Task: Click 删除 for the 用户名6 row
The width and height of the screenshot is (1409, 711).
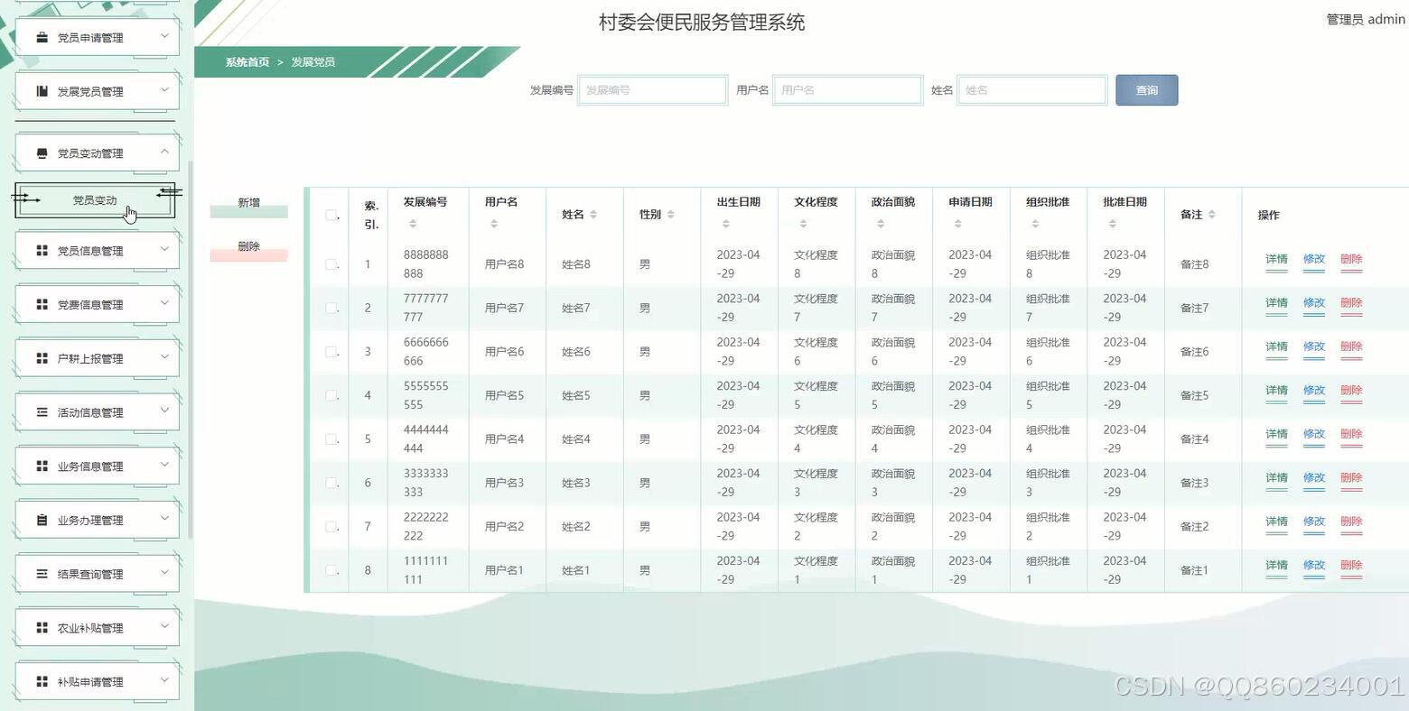Action: click(x=1351, y=346)
